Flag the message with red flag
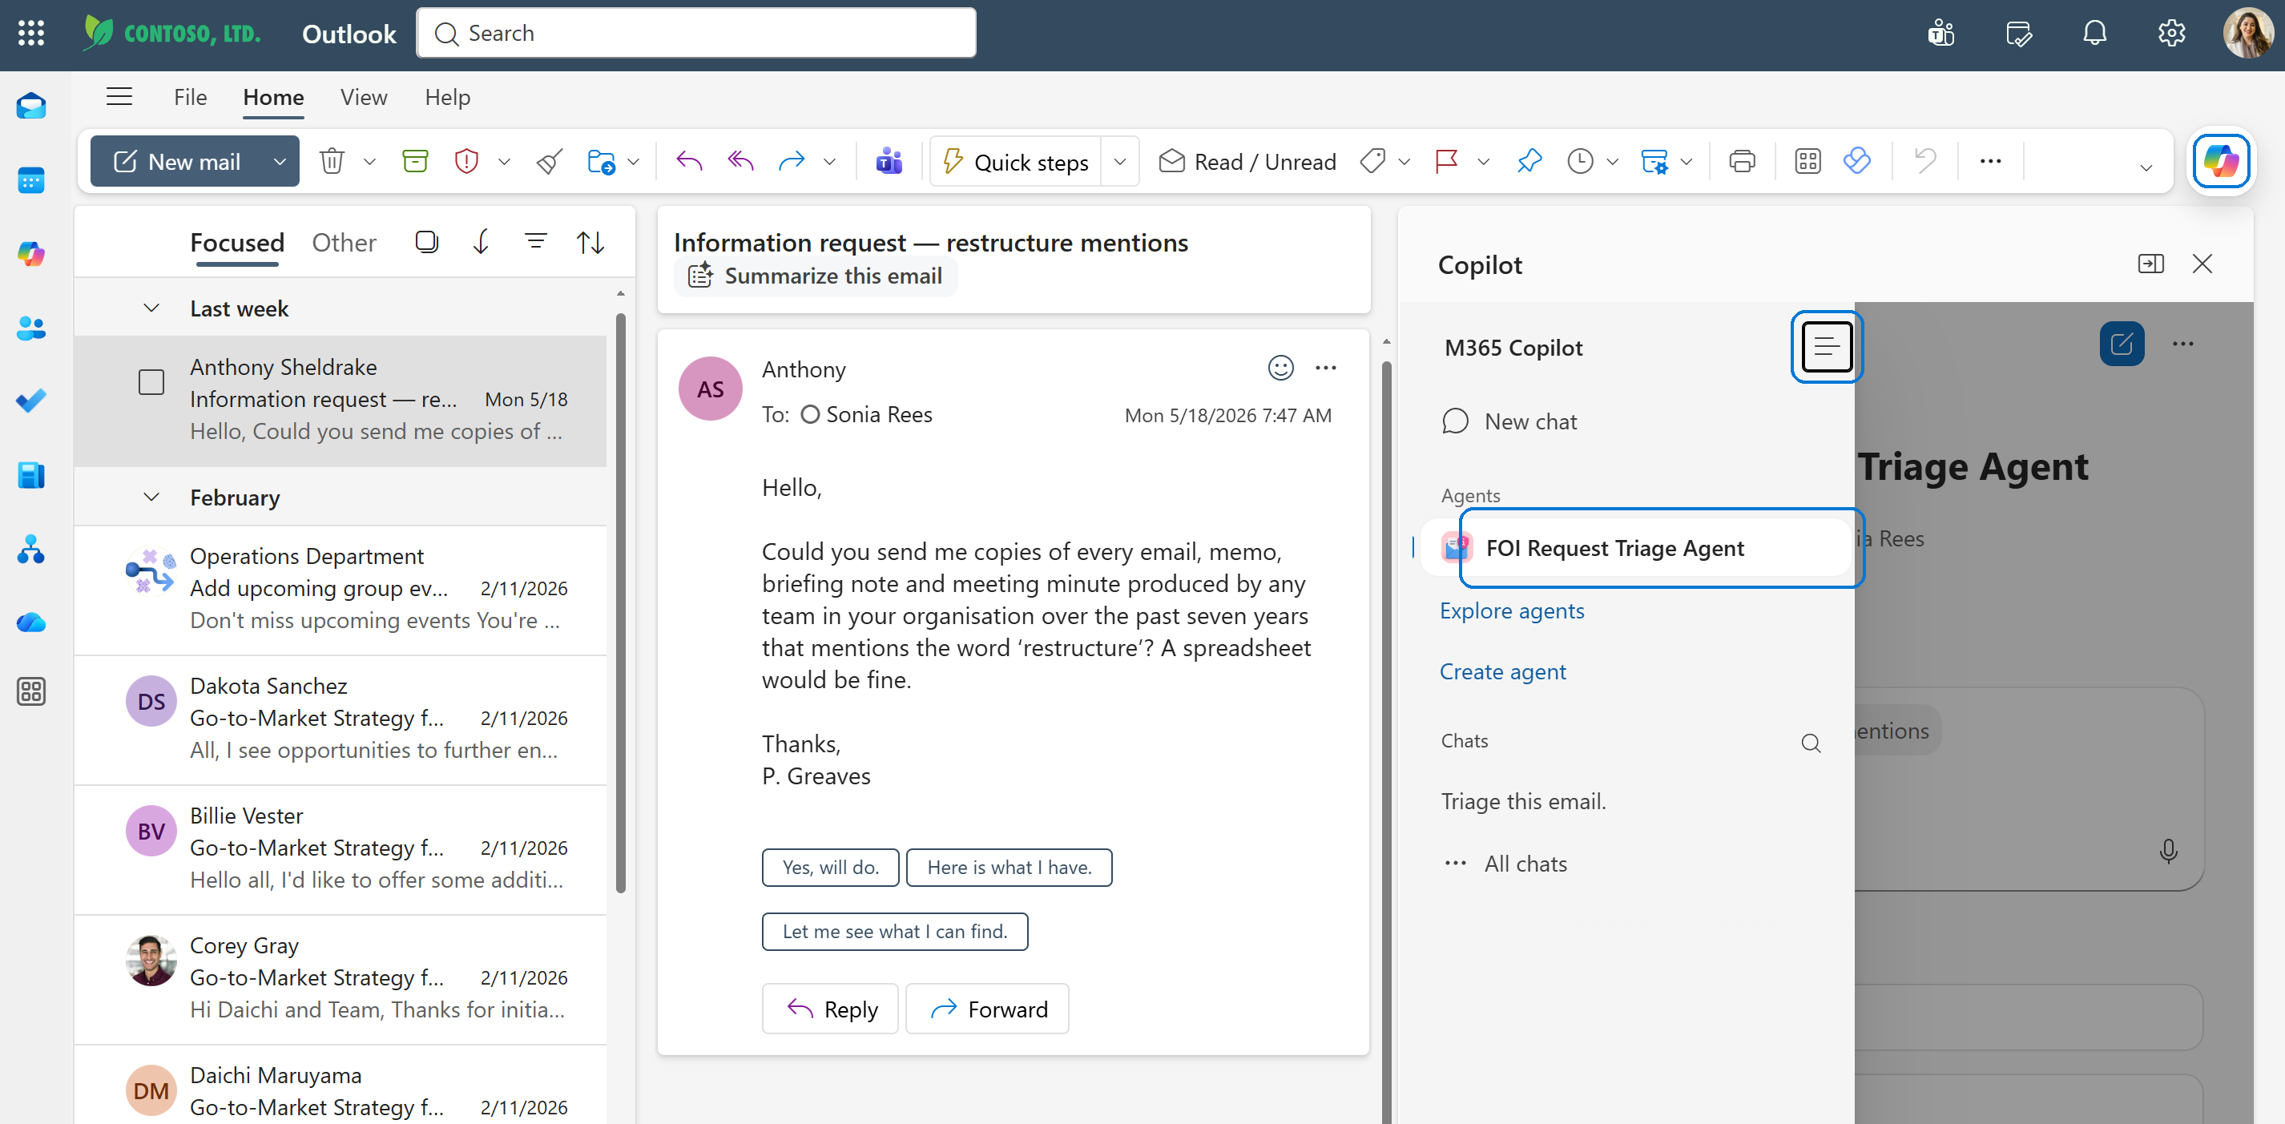Viewport: 2285px width, 1124px height. [1446, 162]
